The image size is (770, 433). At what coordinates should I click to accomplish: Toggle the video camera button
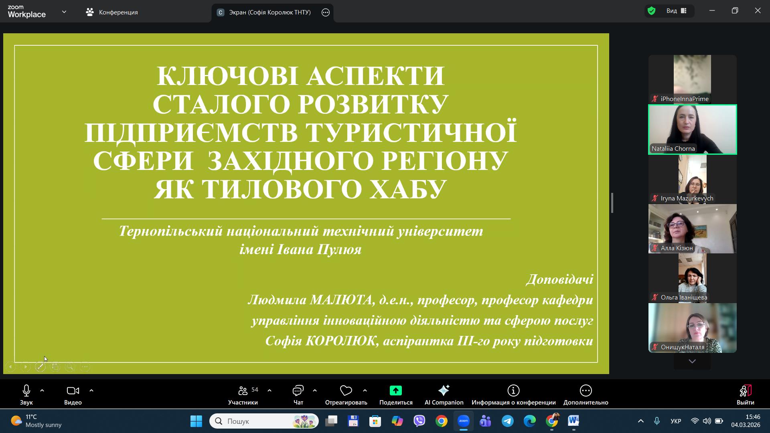point(73,391)
